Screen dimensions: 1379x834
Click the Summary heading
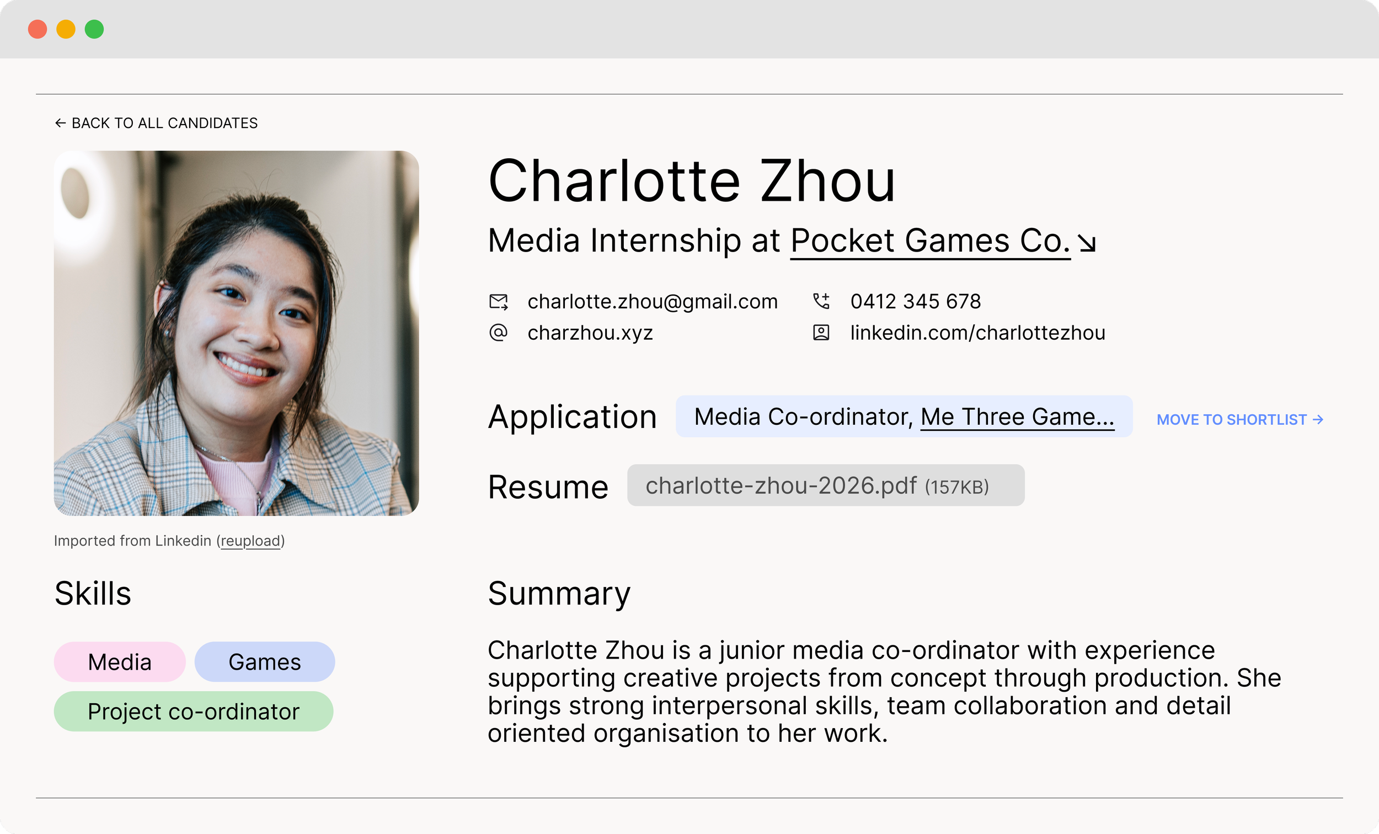click(559, 594)
